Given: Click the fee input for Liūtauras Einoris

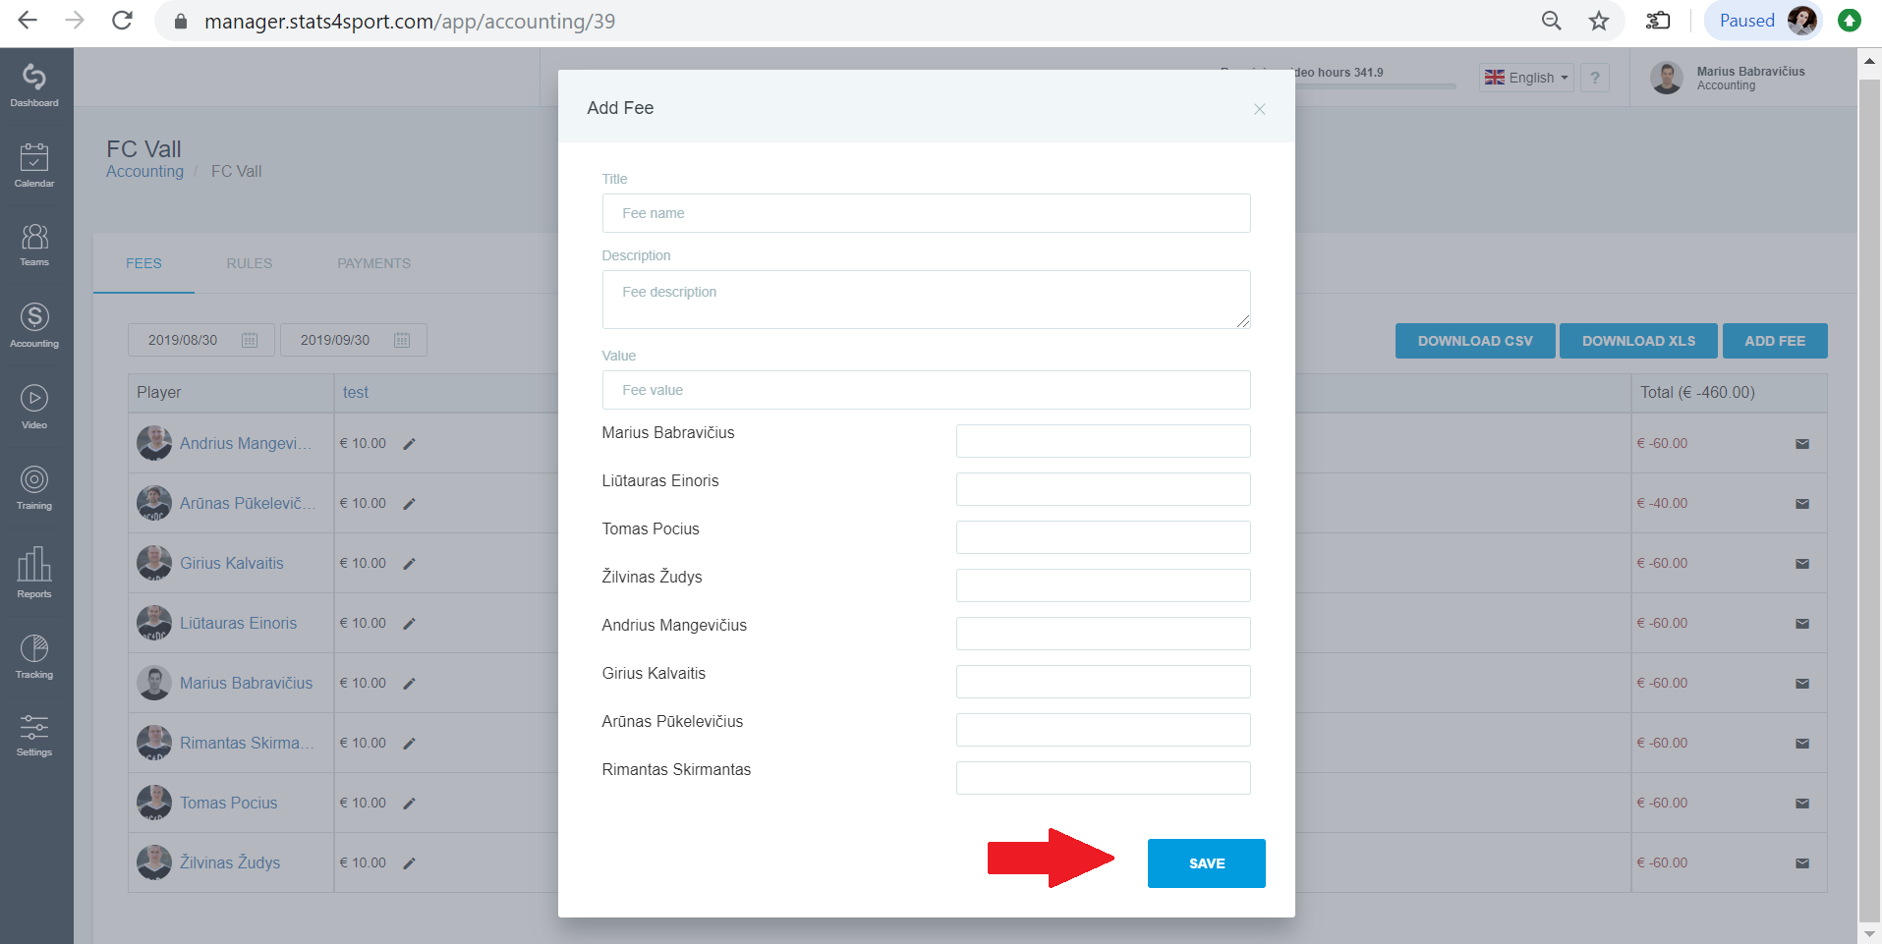Looking at the screenshot, I should point(1103,489).
